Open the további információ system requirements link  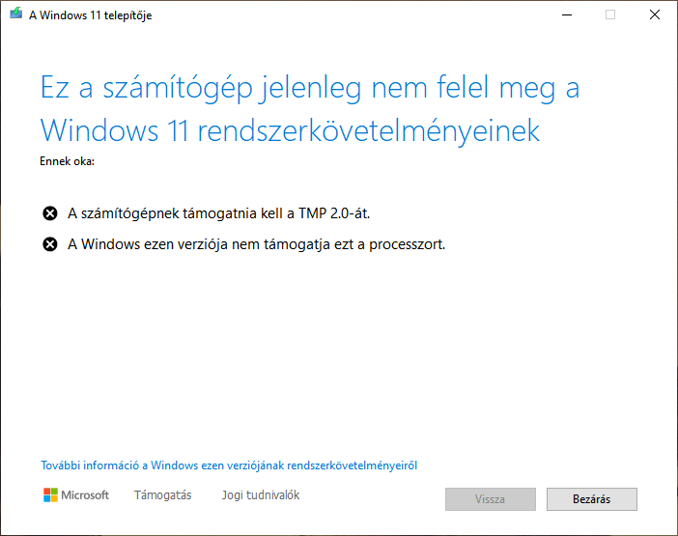pos(229,465)
